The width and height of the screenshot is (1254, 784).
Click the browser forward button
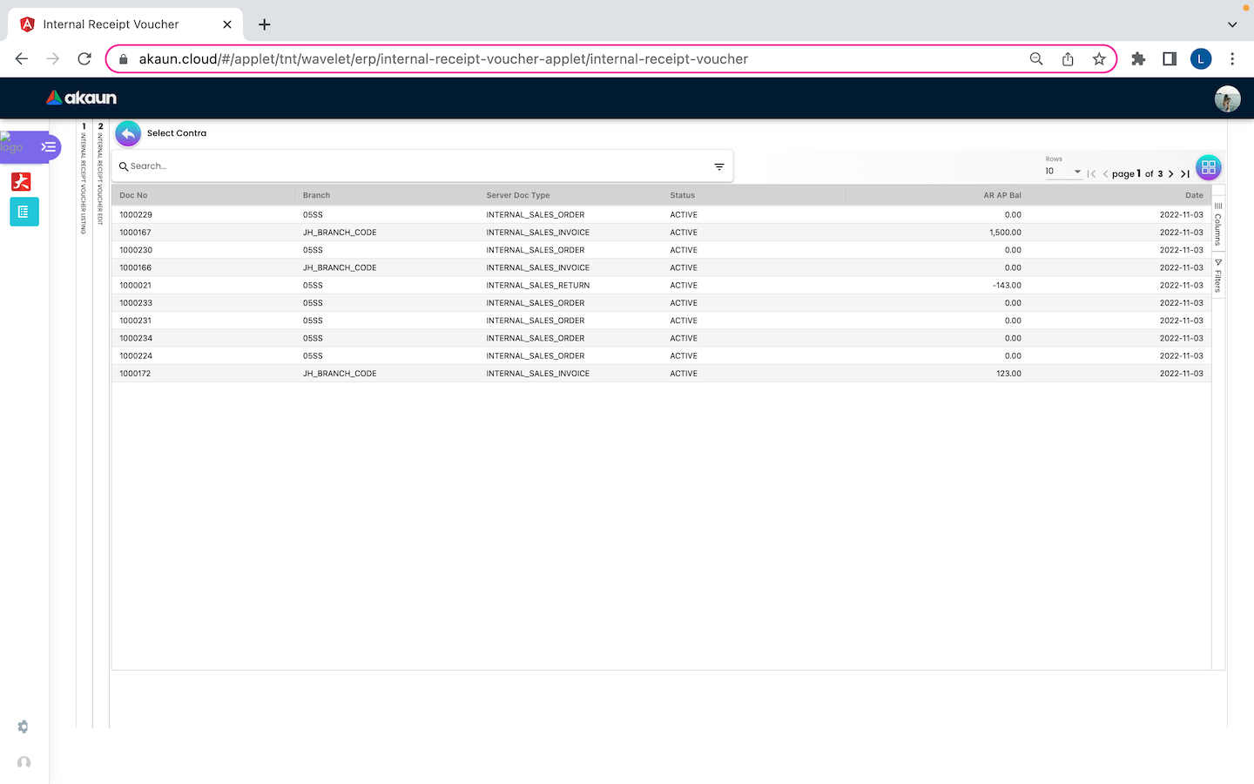point(53,58)
